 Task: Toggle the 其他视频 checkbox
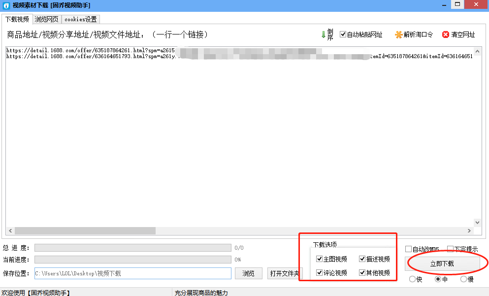point(362,273)
